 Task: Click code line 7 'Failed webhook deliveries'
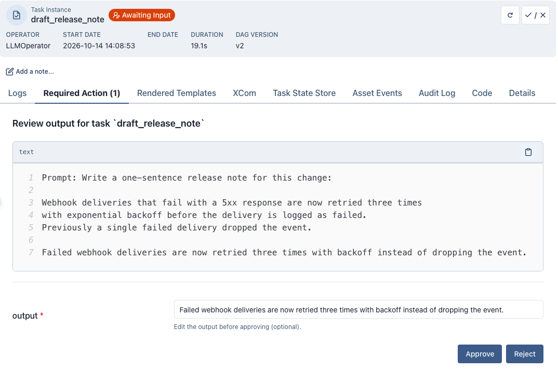click(284, 252)
